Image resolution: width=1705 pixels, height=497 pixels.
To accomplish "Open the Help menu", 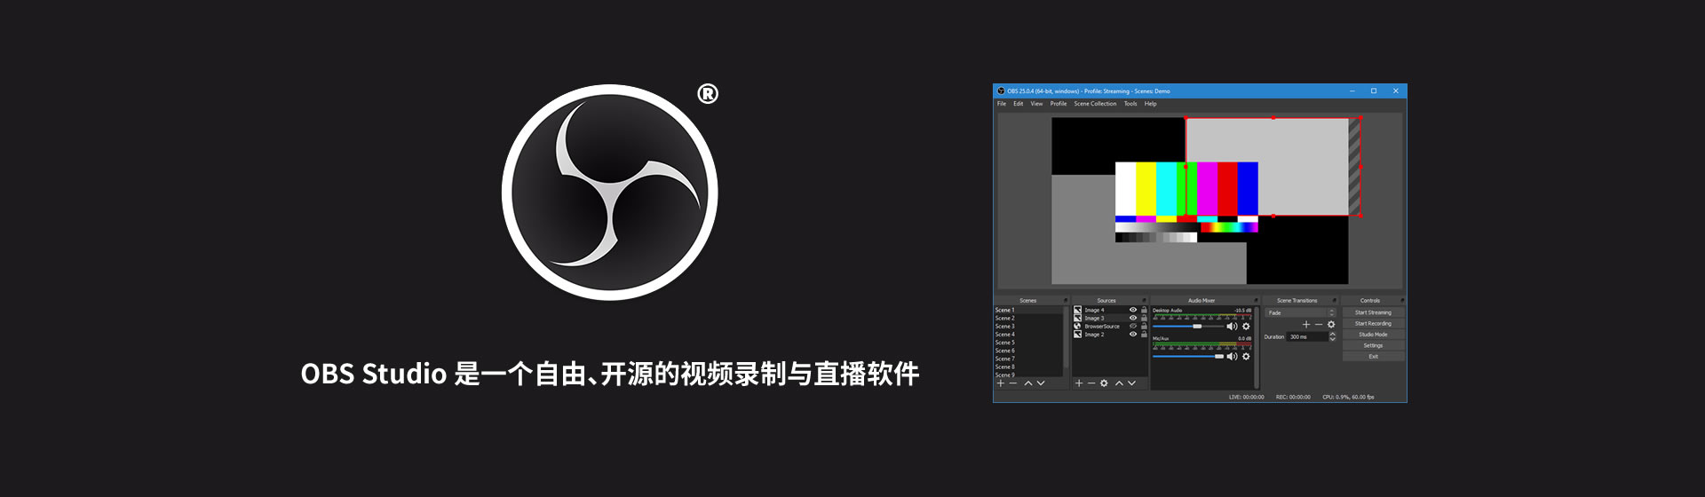I will click(1151, 104).
